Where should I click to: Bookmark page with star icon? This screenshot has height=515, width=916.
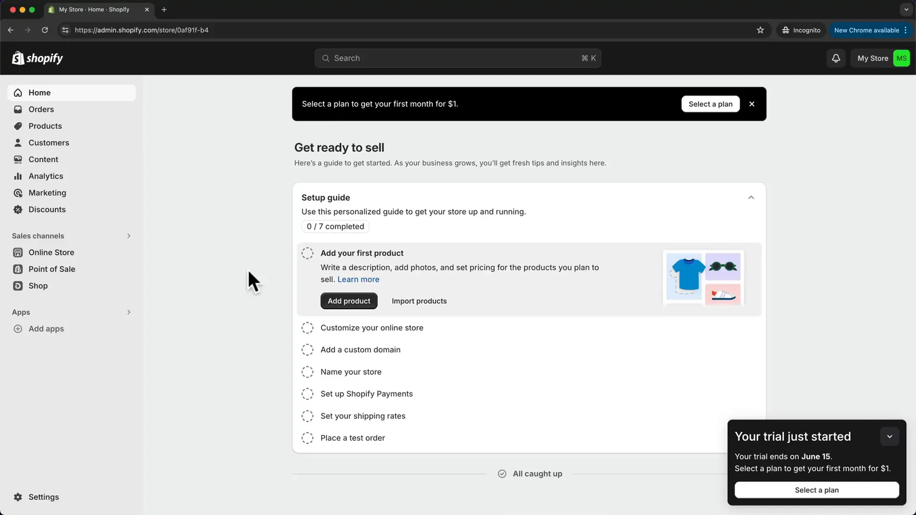pyautogui.click(x=760, y=30)
